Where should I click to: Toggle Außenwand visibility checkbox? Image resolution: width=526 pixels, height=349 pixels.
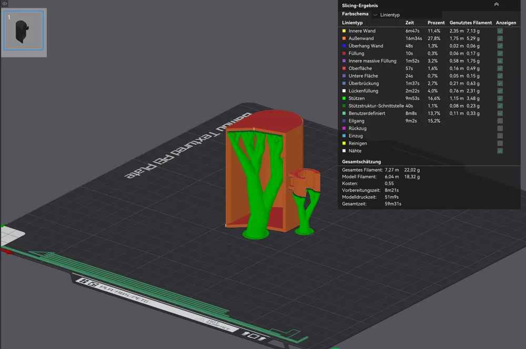(x=500, y=38)
